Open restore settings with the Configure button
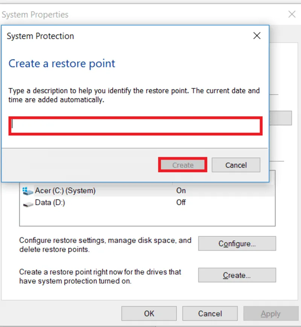Image resolution: width=301 pixels, height=327 pixels. pyautogui.click(x=237, y=243)
